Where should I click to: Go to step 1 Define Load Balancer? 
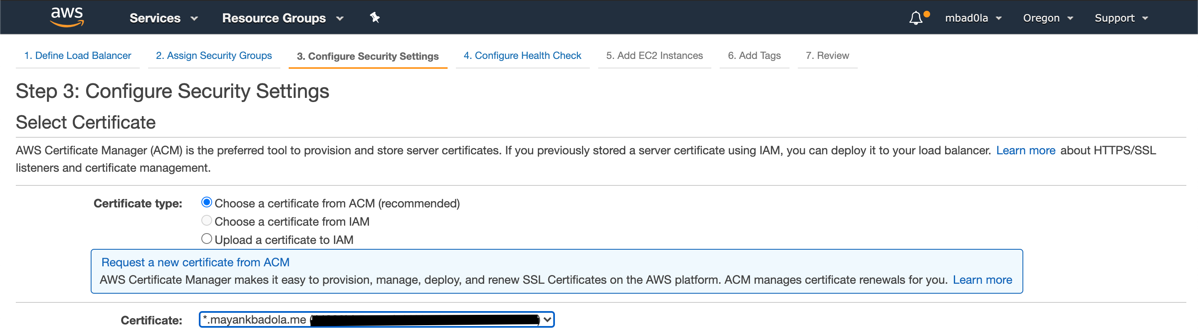point(78,56)
